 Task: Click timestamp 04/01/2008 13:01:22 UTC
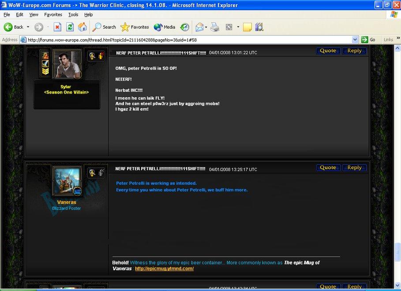click(x=233, y=52)
